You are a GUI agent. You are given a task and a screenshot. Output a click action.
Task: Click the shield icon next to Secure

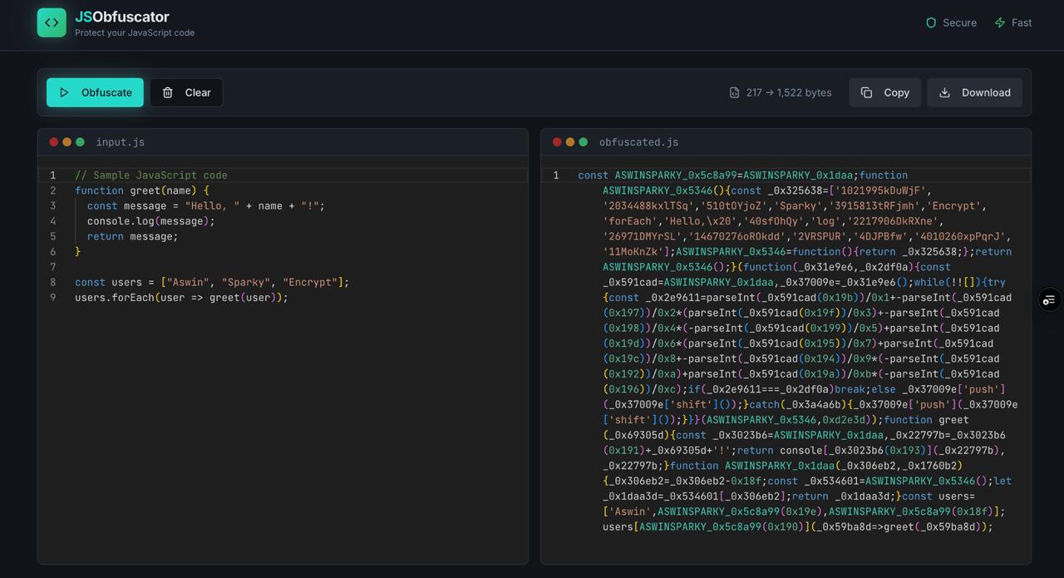931,22
